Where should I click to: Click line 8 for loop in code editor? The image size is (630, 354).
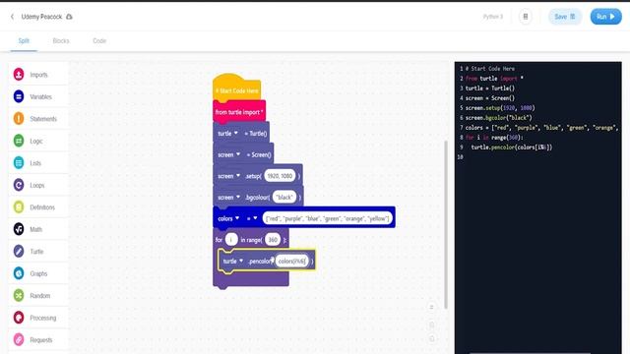[x=494, y=138]
